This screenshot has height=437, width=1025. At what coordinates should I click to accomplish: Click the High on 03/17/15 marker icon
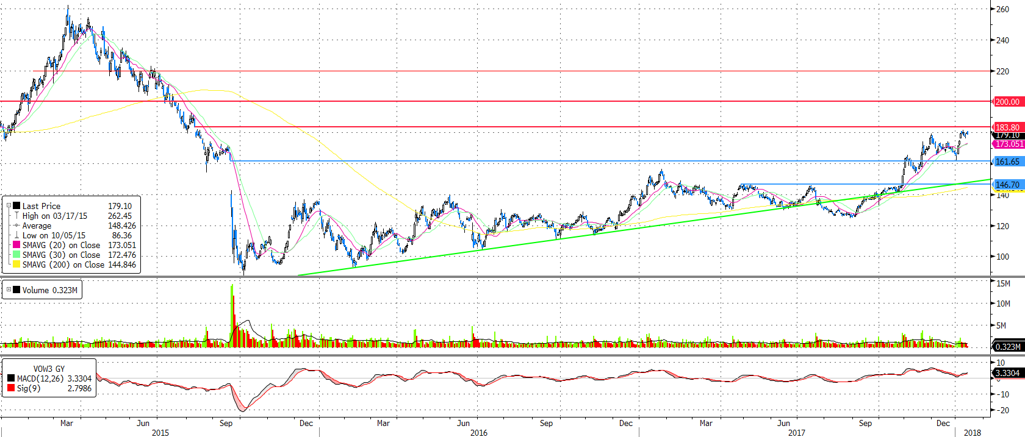pyautogui.click(x=16, y=216)
